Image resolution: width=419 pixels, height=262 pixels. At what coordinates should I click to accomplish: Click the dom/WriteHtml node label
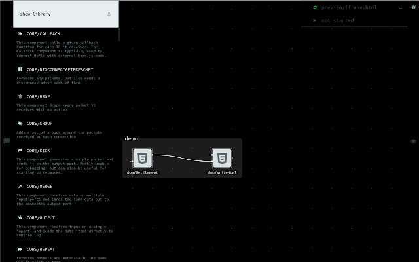coord(222,172)
